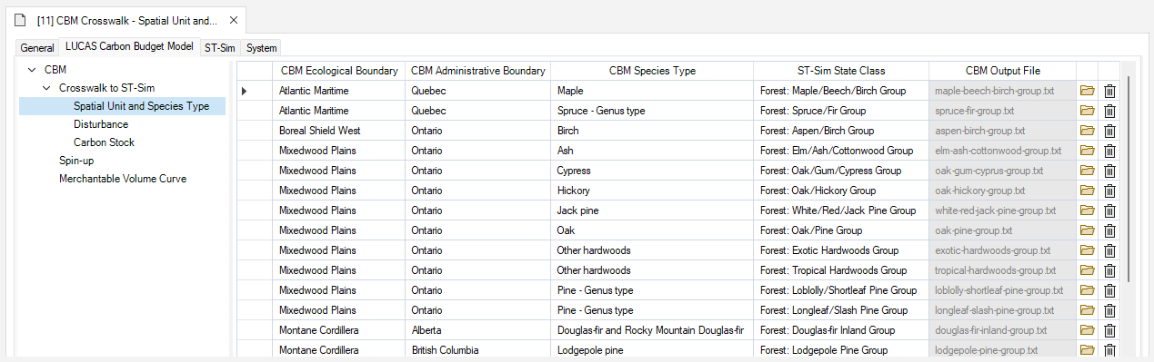Collapse the CBM tree node
The image size is (1154, 362).
click(33, 70)
